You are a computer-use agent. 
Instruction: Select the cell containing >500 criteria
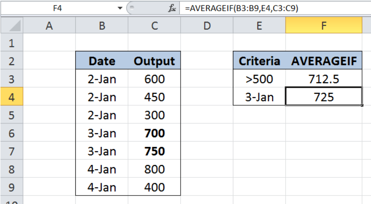(259, 79)
